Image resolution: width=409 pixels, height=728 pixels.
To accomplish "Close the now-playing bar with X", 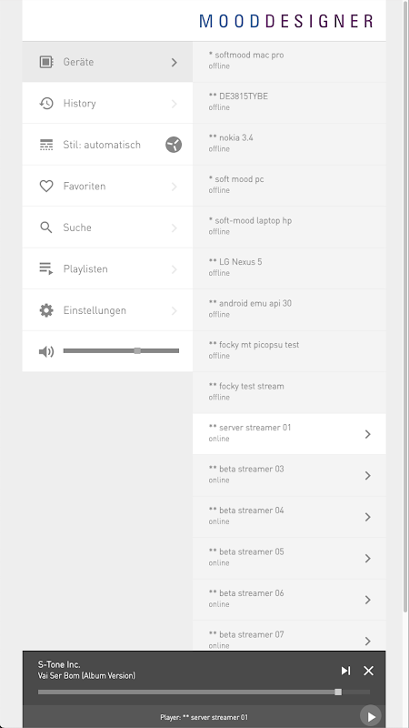I will pyautogui.click(x=369, y=671).
